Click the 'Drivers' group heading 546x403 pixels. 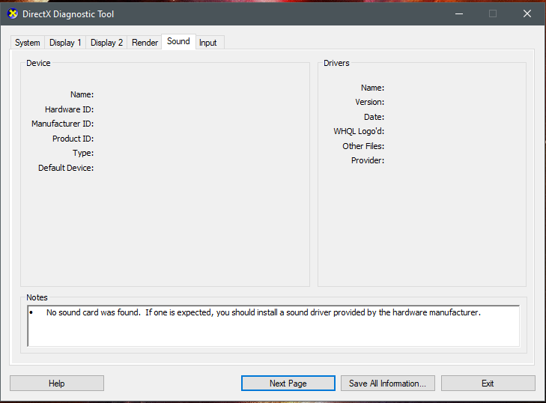click(336, 63)
